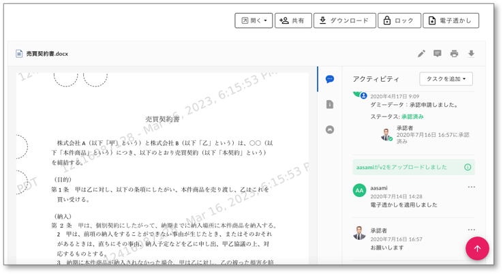Select the blue activity chat sidebar icon
This screenshot has width=503, height=274.
(x=329, y=79)
